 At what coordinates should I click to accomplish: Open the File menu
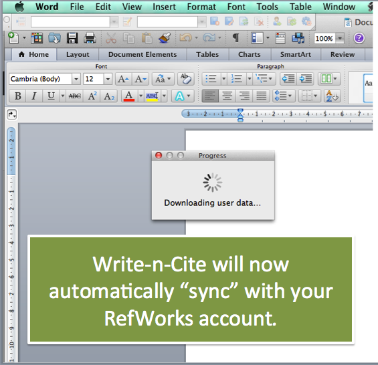(77, 7)
